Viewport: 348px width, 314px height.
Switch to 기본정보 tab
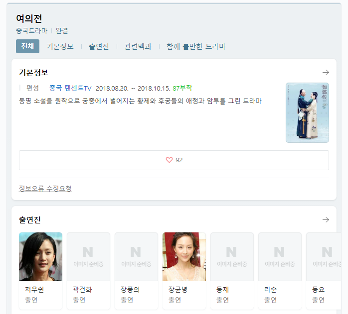pos(60,46)
